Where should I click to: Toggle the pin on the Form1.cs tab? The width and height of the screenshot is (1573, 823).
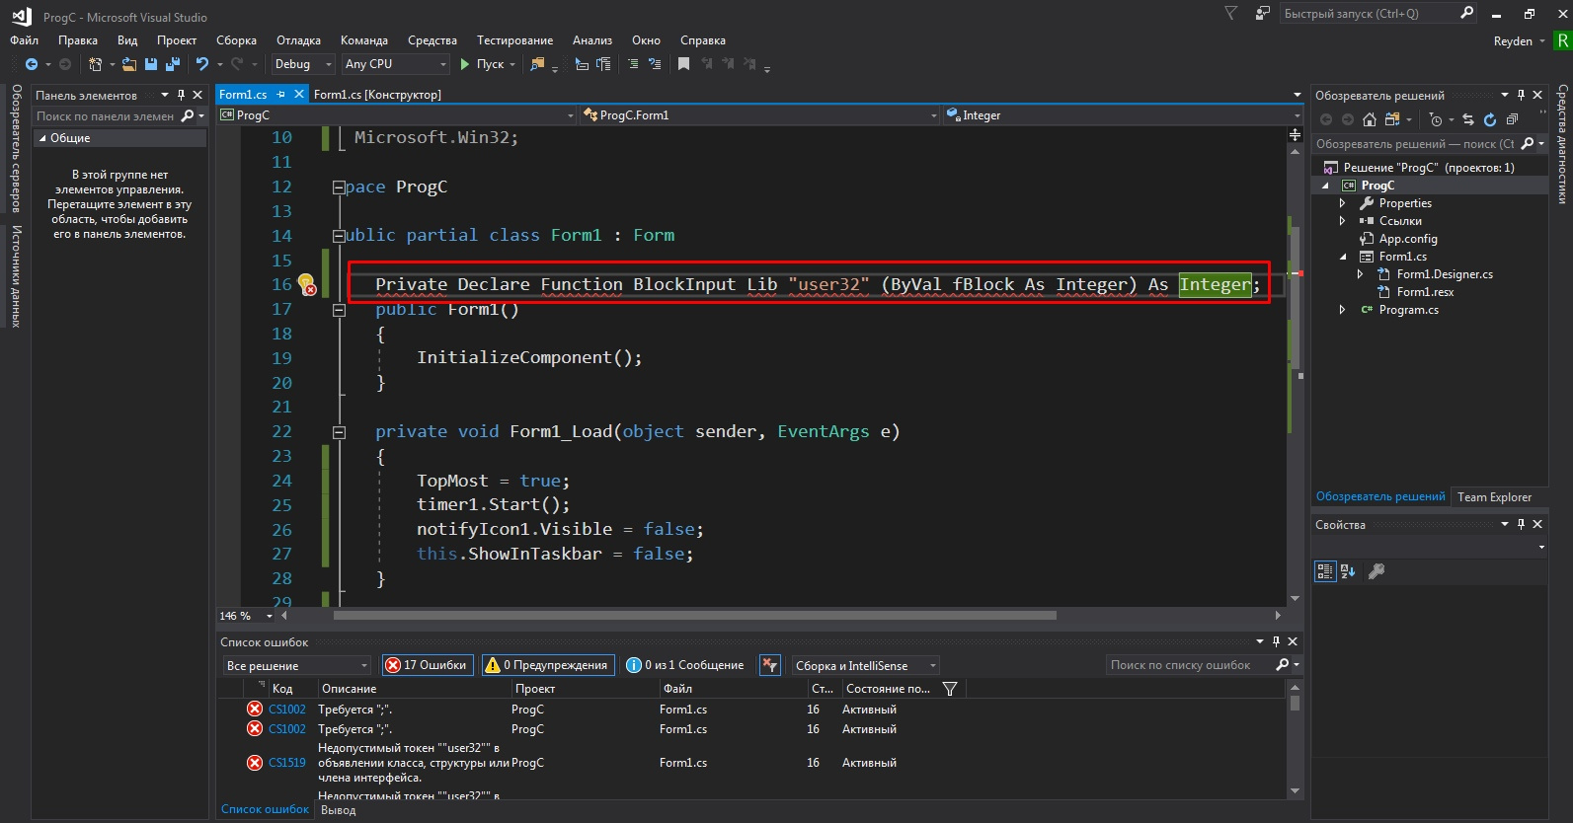[281, 95]
